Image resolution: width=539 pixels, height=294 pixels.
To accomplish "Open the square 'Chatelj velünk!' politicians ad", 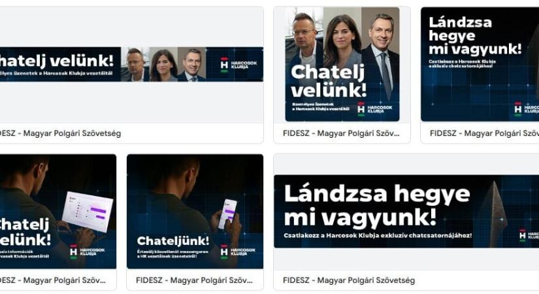I will [x=342, y=64].
